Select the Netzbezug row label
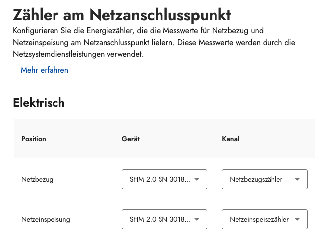Image resolution: width=322 pixels, height=237 pixels. click(x=37, y=179)
